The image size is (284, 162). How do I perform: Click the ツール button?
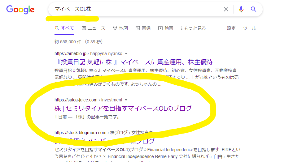[249, 28]
